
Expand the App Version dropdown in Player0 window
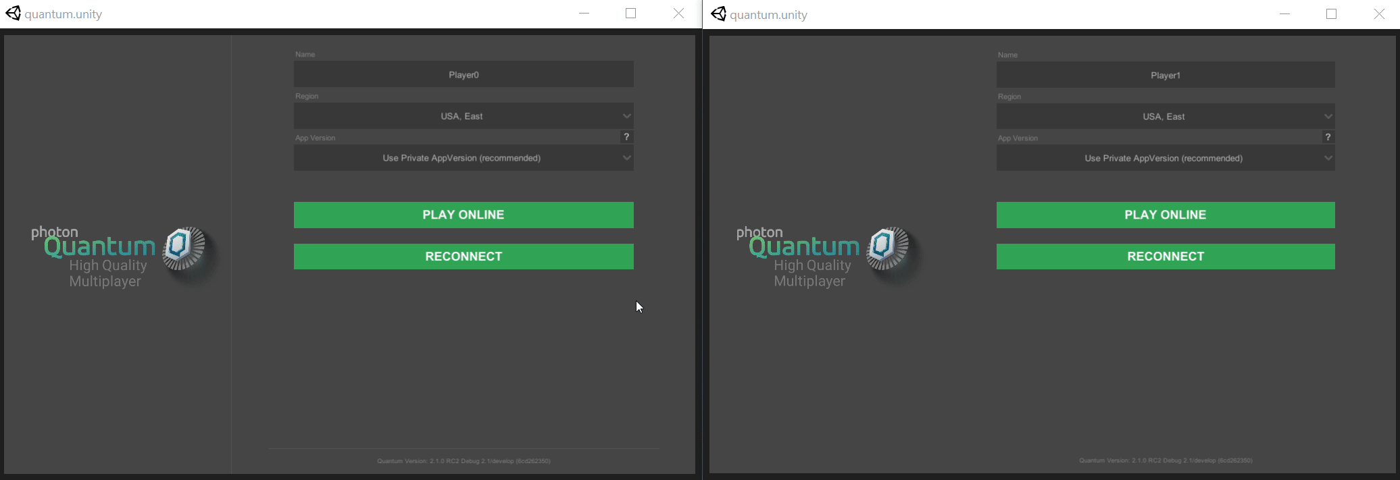(x=464, y=158)
